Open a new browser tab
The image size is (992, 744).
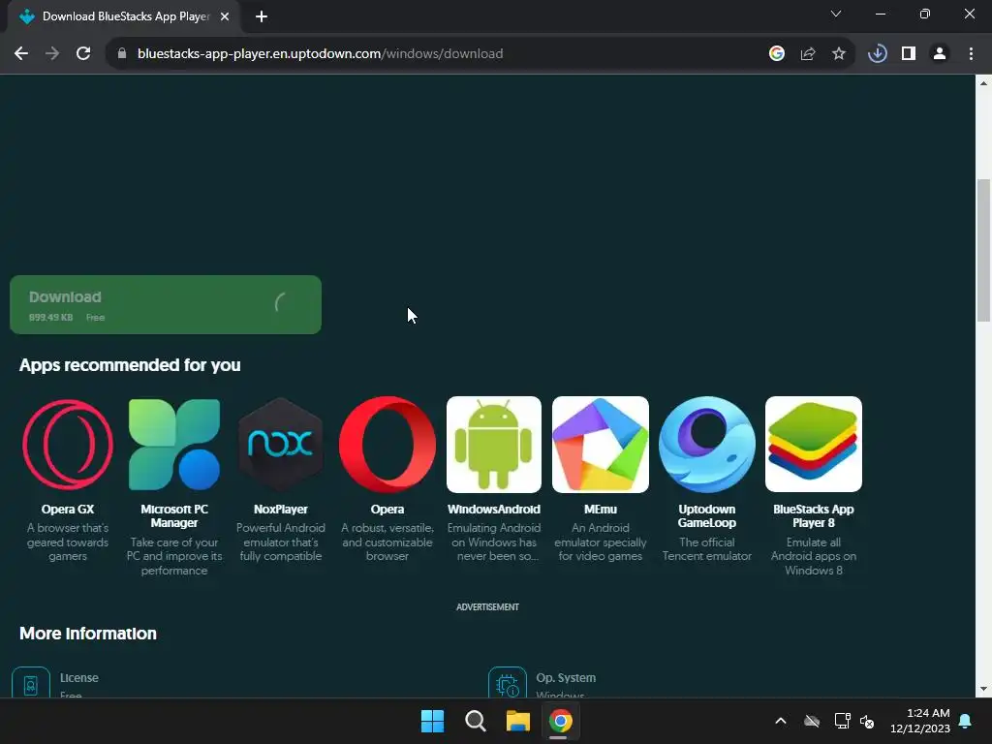(x=262, y=16)
